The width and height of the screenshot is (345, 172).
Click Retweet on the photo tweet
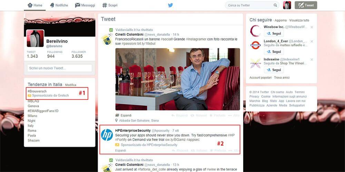coord(199,115)
